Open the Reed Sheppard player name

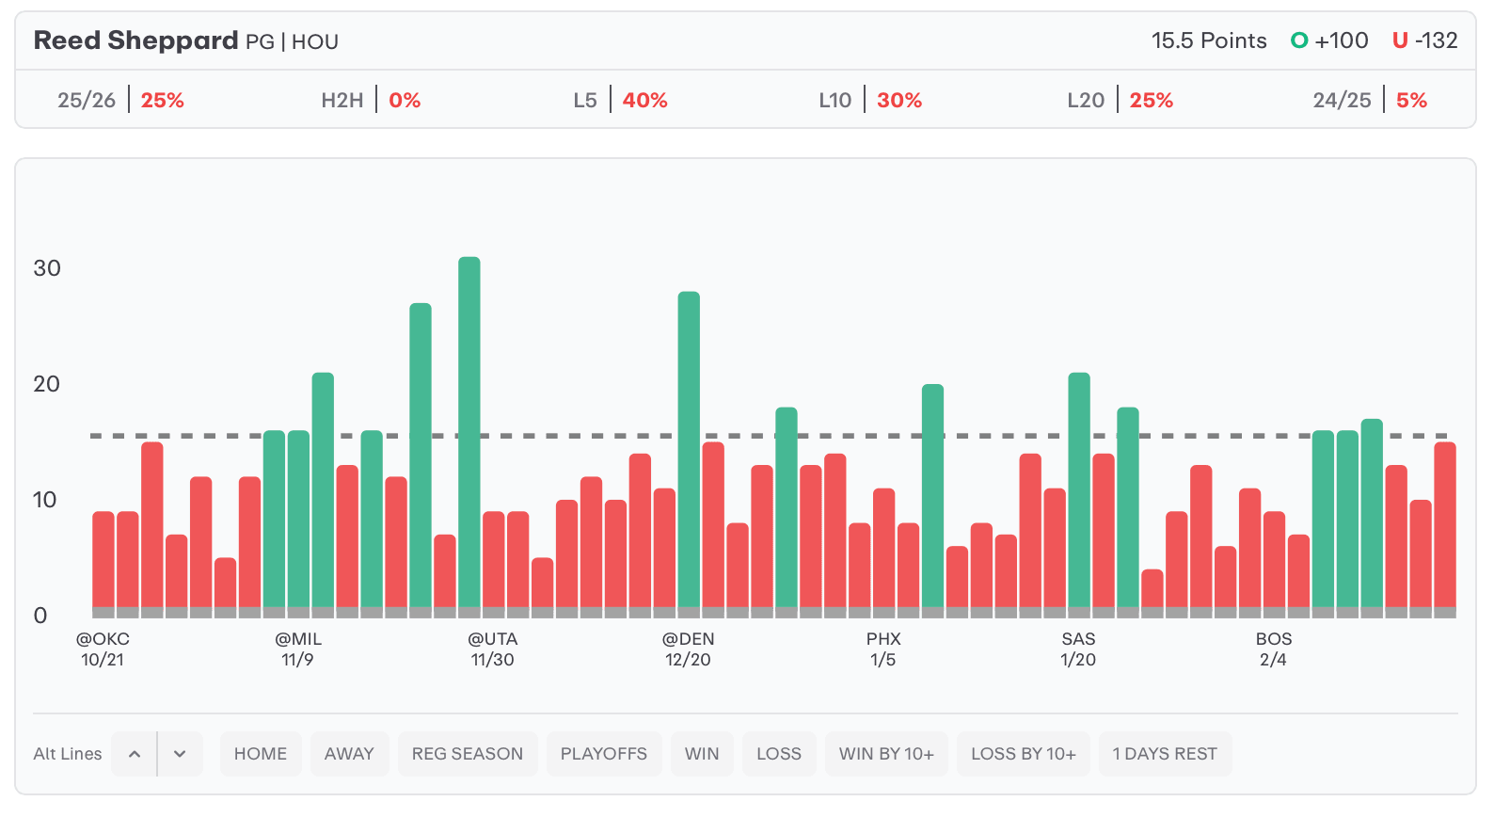point(136,40)
